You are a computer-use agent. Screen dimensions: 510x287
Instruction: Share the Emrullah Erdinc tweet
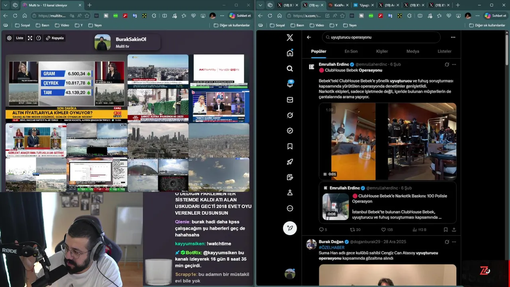coord(454,230)
